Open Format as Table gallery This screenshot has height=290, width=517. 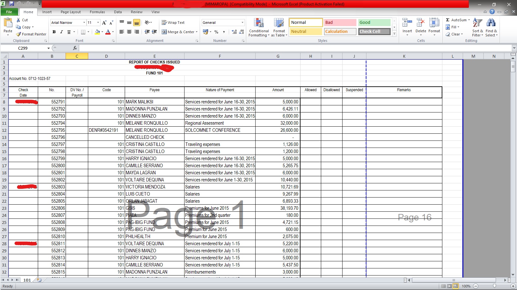[279, 28]
